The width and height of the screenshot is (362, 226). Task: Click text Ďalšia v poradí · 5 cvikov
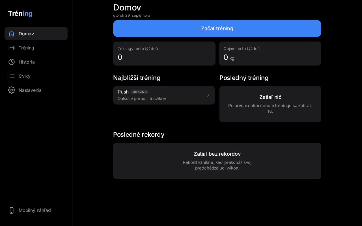(142, 99)
